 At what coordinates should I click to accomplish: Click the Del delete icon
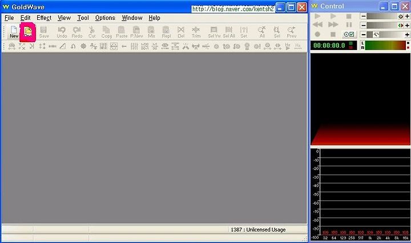click(x=181, y=32)
